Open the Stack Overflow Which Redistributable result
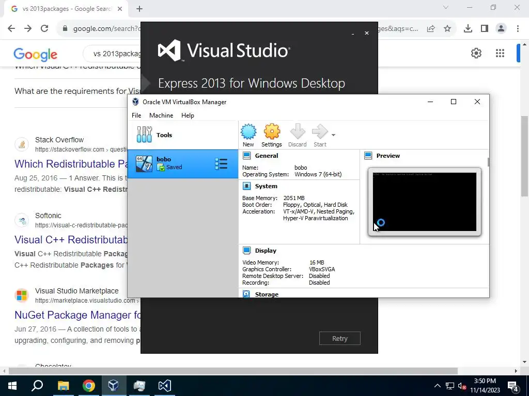The image size is (529, 396). [71, 164]
